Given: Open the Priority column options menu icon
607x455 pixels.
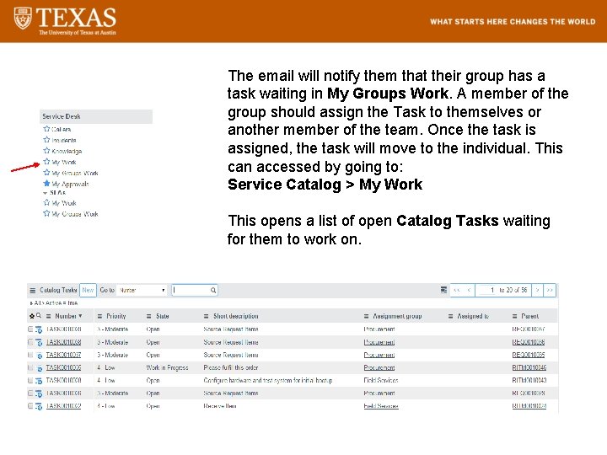Looking at the screenshot, I should click(x=99, y=316).
